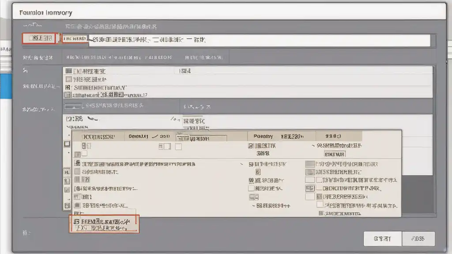Click the square outline icon left of the popup

pos(67,144)
